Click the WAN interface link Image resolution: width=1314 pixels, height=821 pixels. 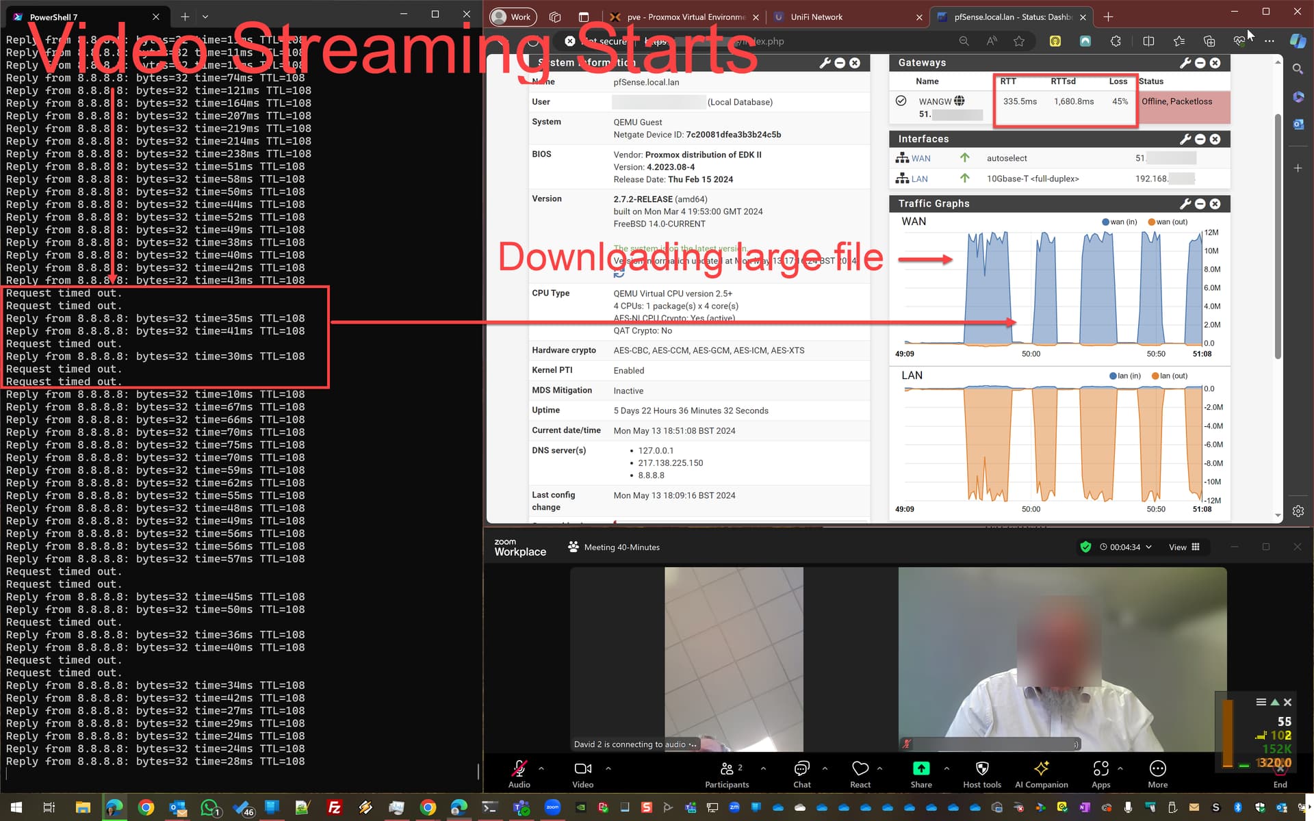pyautogui.click(x=920, y=159)
